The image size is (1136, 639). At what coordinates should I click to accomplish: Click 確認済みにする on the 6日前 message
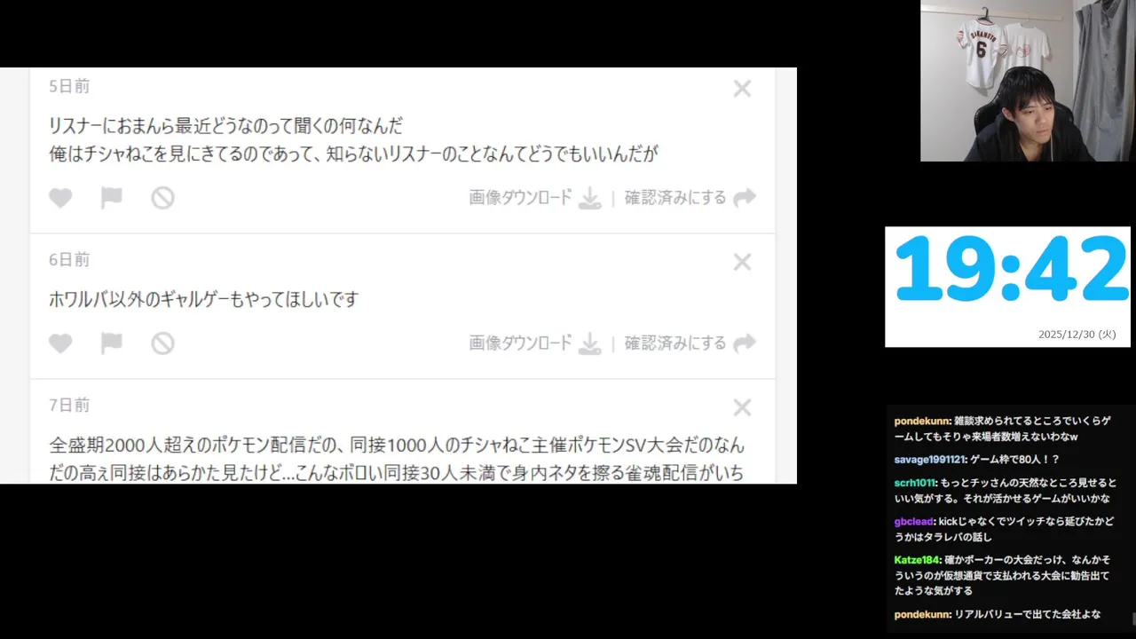point(675,343)
